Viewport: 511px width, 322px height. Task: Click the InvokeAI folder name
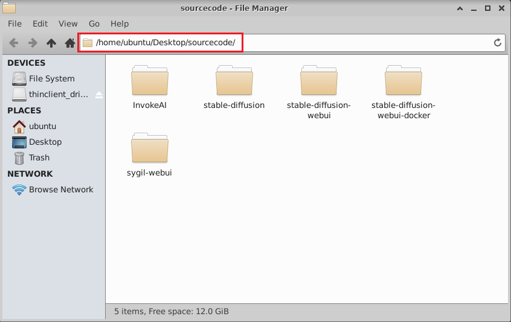150,105
